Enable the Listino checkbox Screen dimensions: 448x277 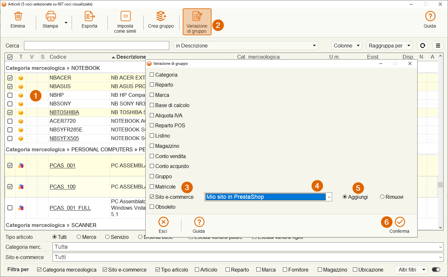[x=152, y=136]
